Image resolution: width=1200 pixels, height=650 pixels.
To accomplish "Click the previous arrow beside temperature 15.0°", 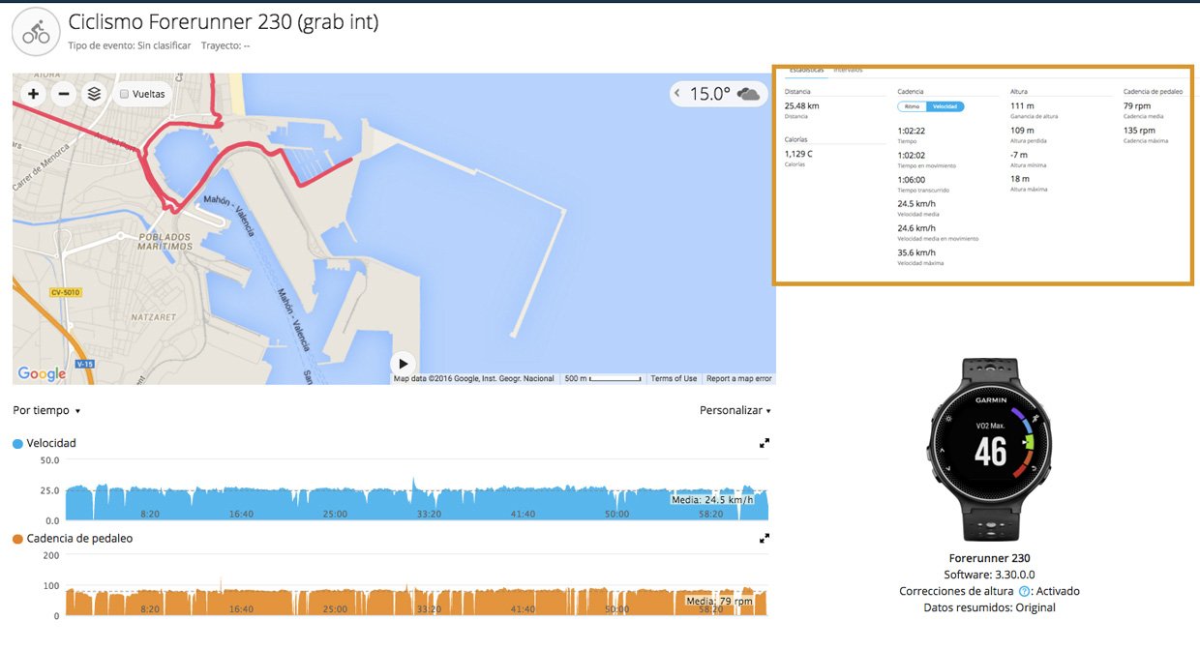I will point(677,94).
